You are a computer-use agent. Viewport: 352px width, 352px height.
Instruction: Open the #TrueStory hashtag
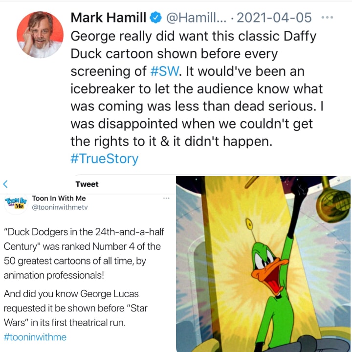[x=105, y=159]
